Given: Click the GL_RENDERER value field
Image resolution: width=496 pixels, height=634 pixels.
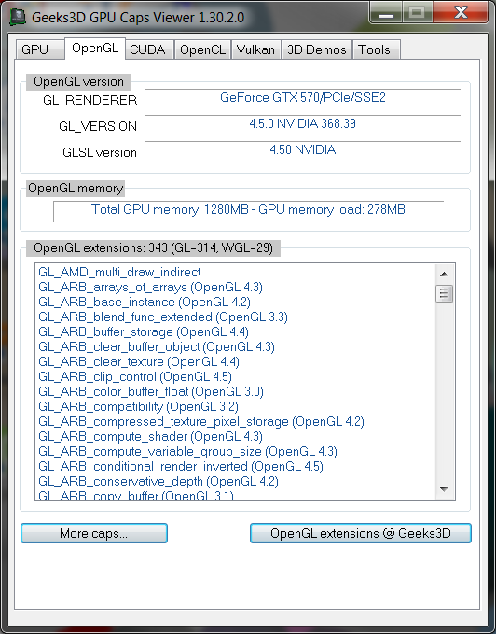Looking at the screenshot, I should coord(303,99).
